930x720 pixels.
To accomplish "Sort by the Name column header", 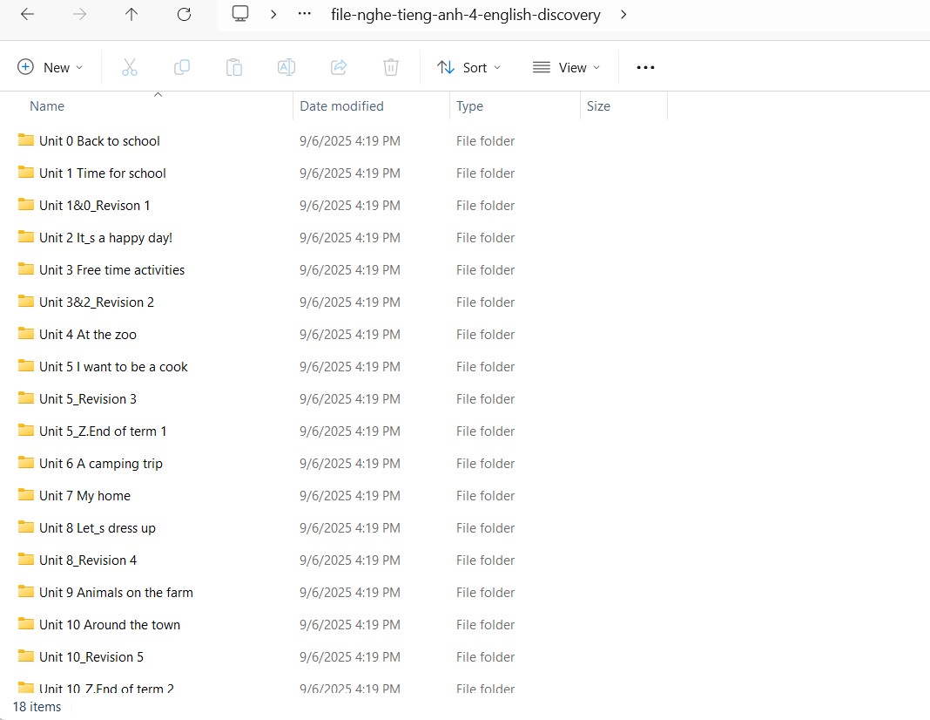I will (x=47, y=106).
